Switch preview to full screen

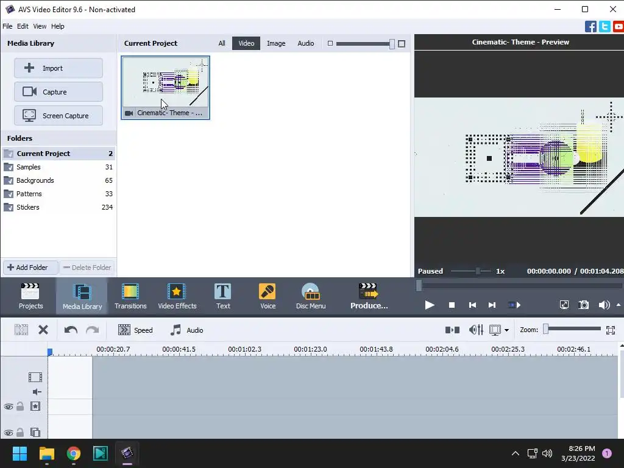pyautogui.click(x=564, y=305)
